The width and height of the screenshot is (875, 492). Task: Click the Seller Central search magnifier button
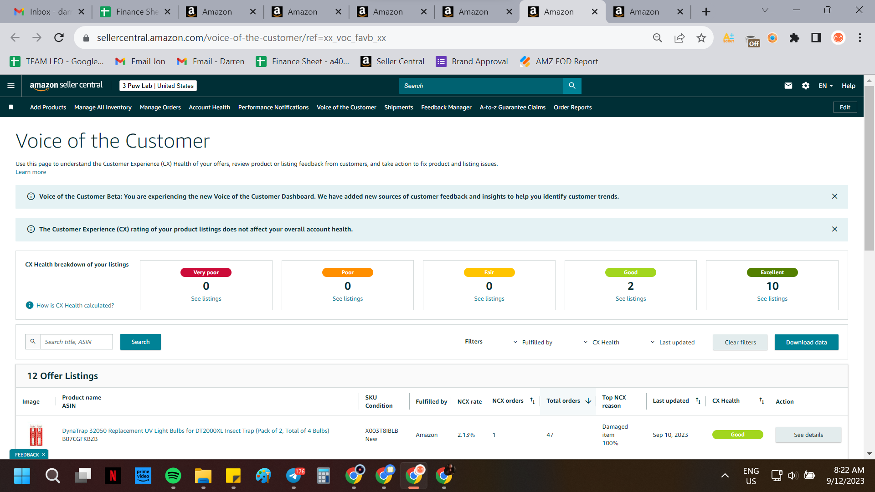572,86
